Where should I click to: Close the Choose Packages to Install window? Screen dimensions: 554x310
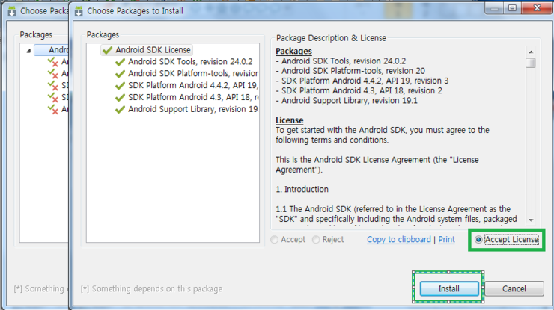click(x=537, y=7)
